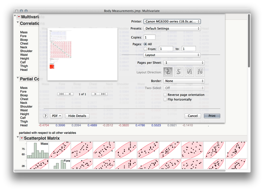
Task: Click Chest row label in Partial Corr table
Action: 24,99
